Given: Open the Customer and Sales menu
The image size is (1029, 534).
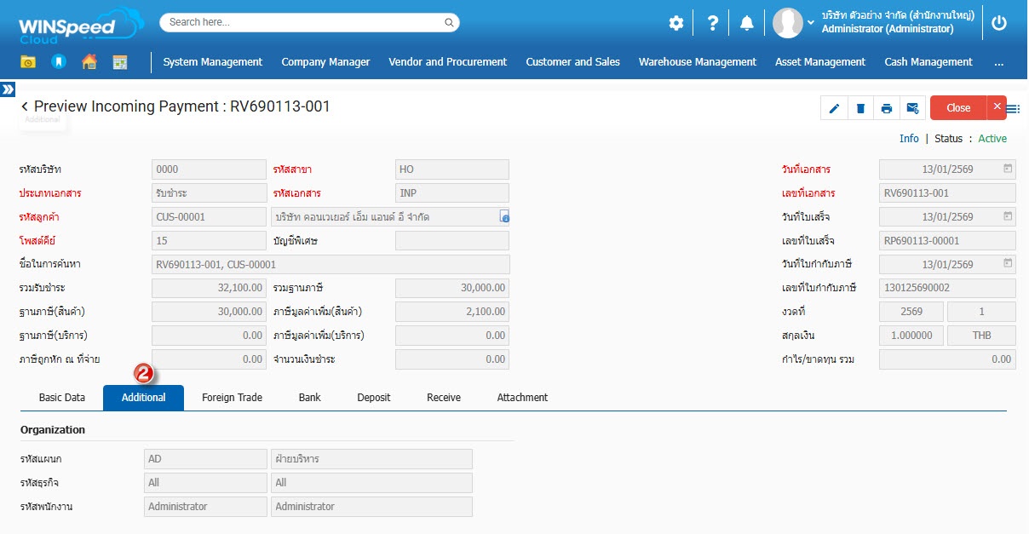Looking at the screenshot, I should pyautogui.click(x=572, y=62).
